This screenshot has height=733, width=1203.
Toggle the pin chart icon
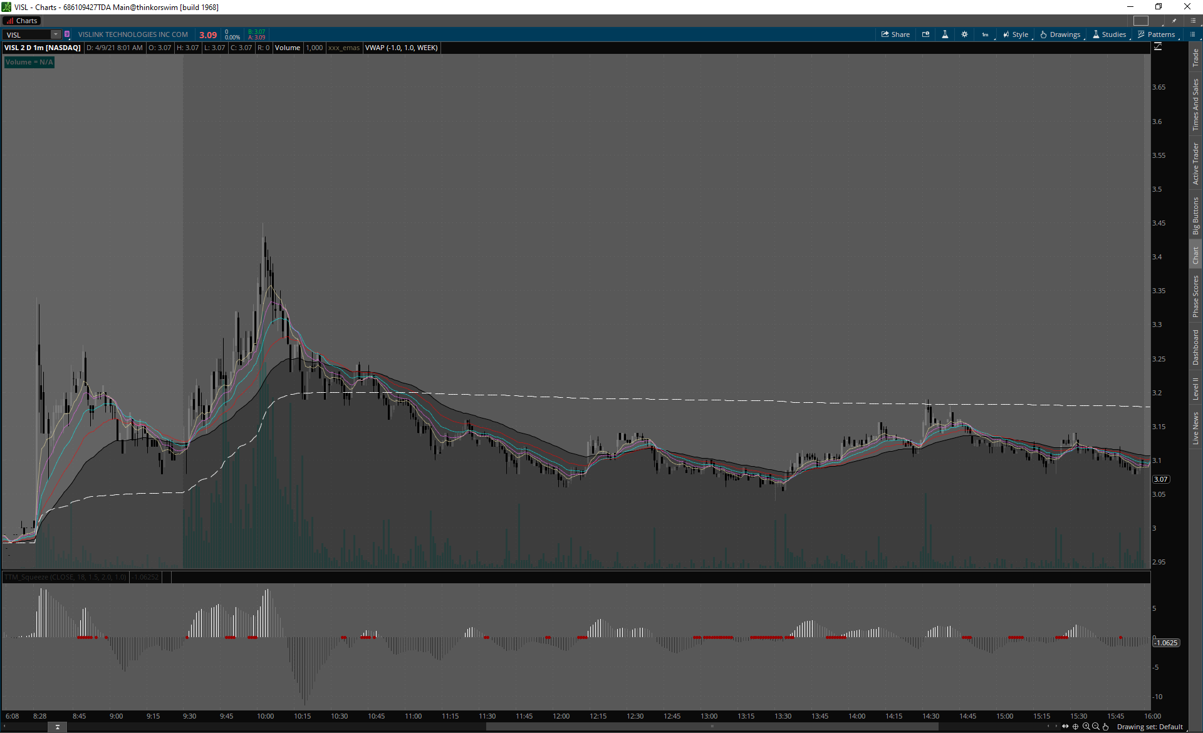pos(1174,21)
